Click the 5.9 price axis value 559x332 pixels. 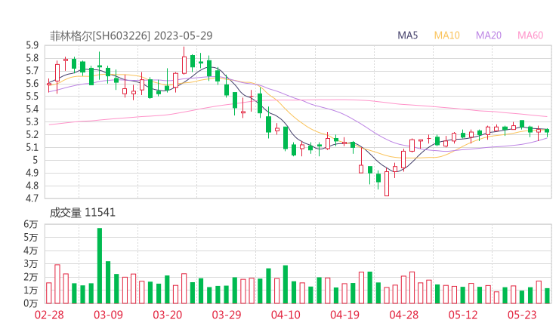[32, 45]
